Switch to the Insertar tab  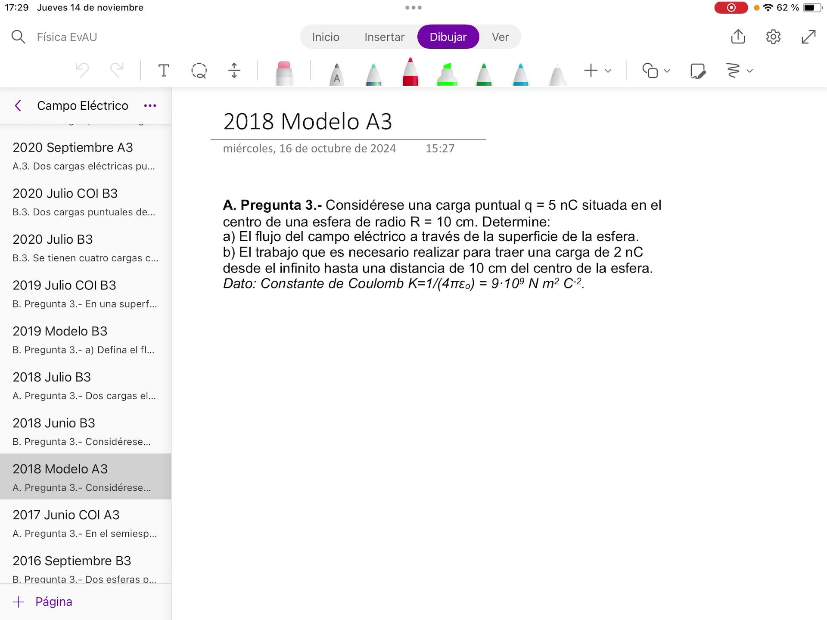pyautogui.click(x=384, y=37)
